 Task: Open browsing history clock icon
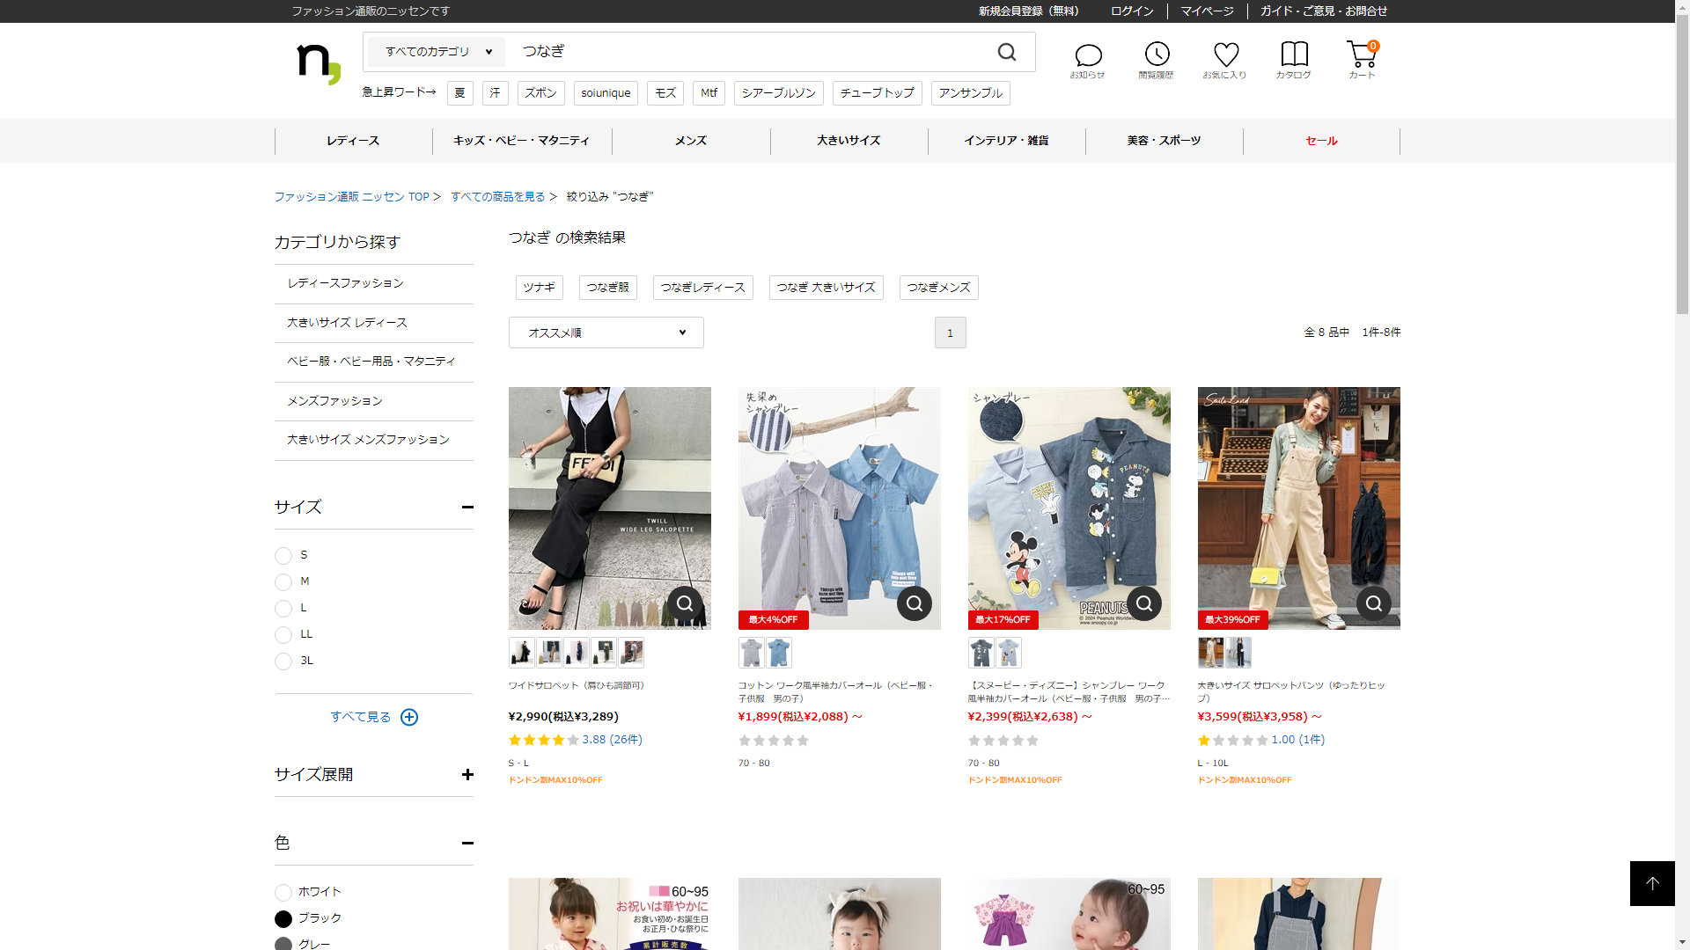1157,55
